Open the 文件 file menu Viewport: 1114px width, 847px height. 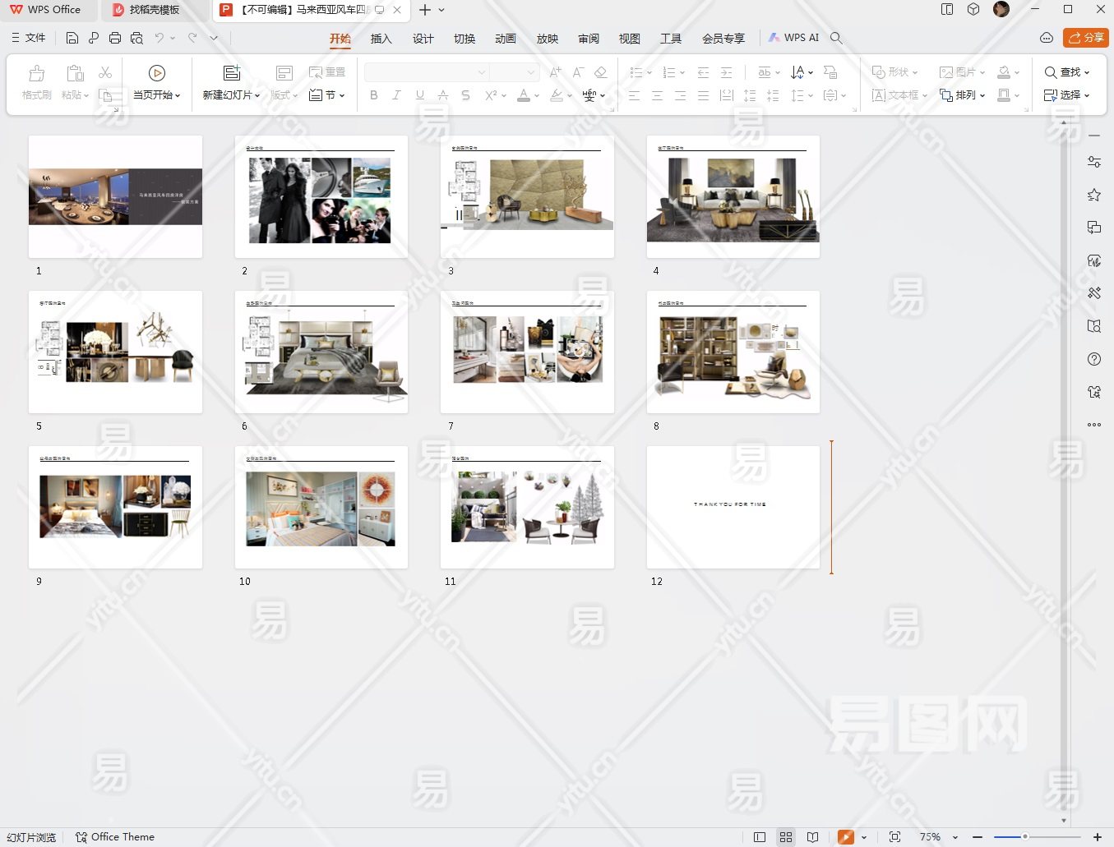[x=29, y=38]
